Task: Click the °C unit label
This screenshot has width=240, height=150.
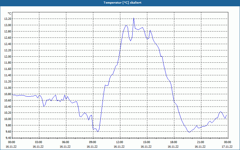Action: [10, 13]
